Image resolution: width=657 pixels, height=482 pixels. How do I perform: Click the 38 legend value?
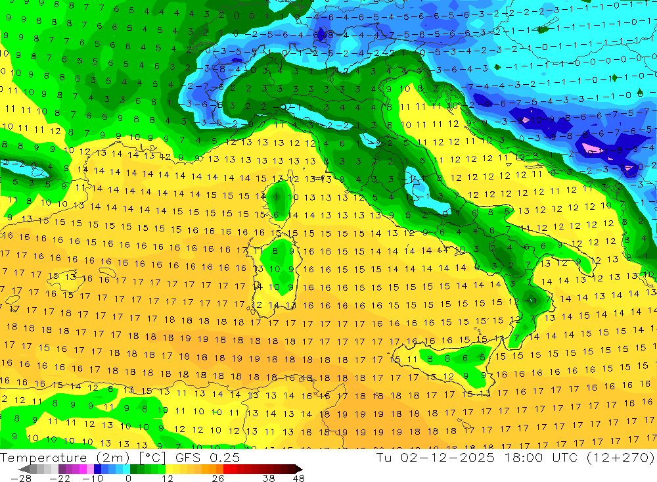click(269, 479)
